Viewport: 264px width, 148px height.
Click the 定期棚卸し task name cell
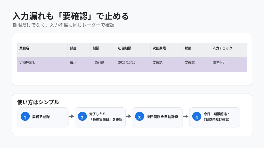[43, 64]
